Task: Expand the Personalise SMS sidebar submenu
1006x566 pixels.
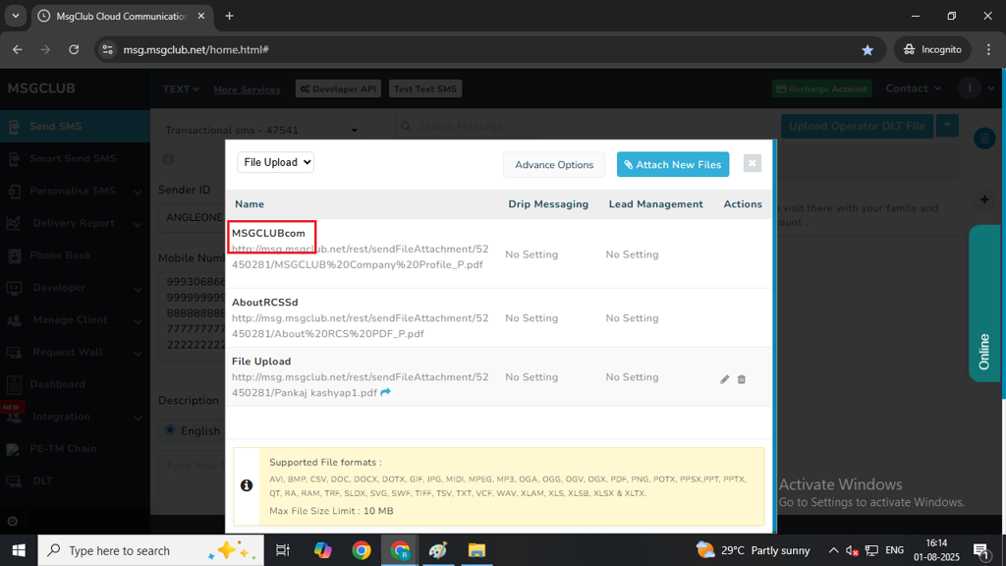Action: pyautogui.click(x=138, y=192)
